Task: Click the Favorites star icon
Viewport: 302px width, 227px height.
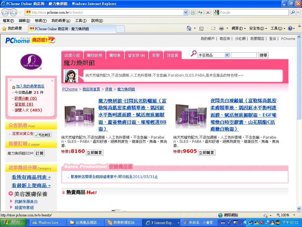Action: pyautogui.click(x=4, y=29)
